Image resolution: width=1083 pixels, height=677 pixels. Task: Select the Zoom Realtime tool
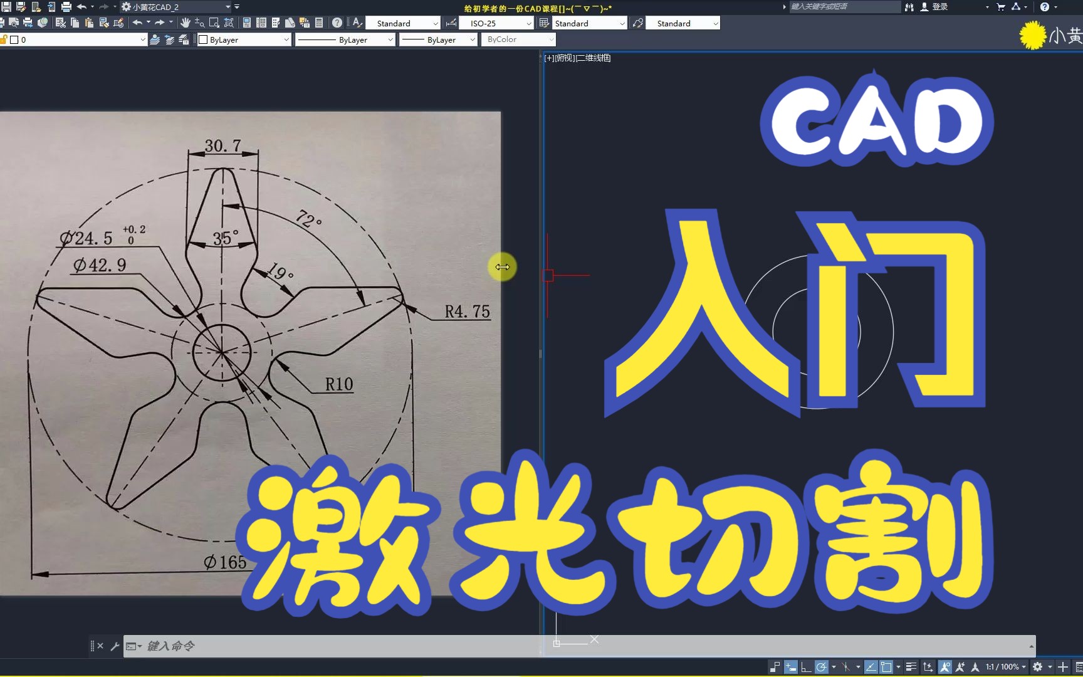(x=199, y=23)
